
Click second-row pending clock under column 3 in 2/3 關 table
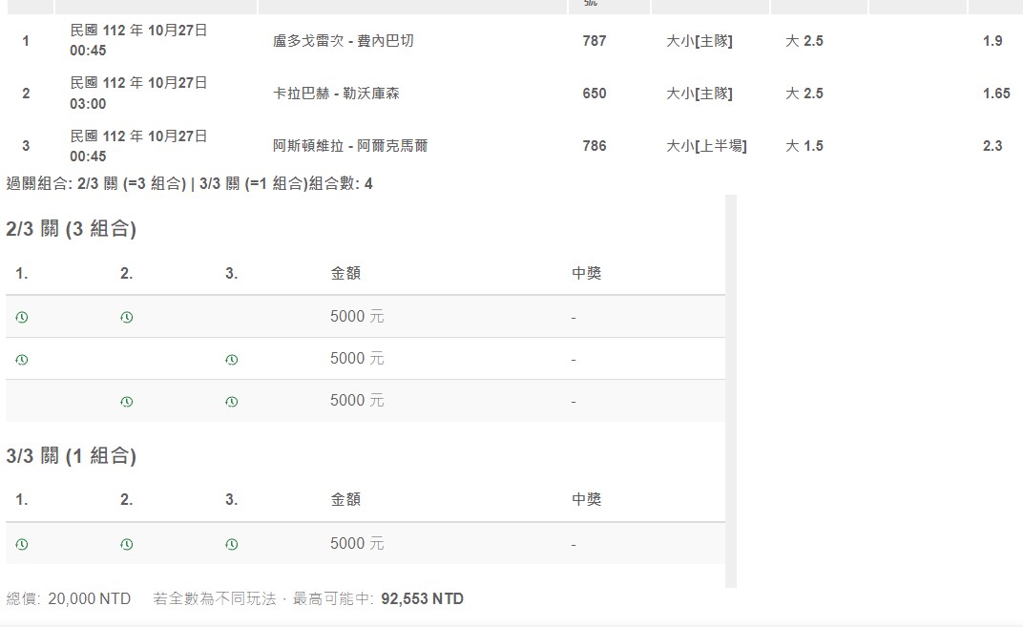pyautogui.click(x=232, y=360)
